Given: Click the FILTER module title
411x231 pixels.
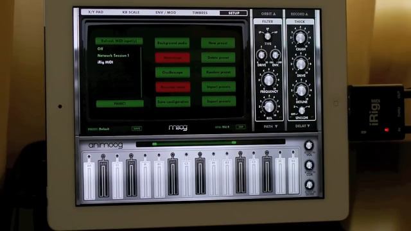Looking at the screenshot, I should pyautogui.click(x=267, y=21).
